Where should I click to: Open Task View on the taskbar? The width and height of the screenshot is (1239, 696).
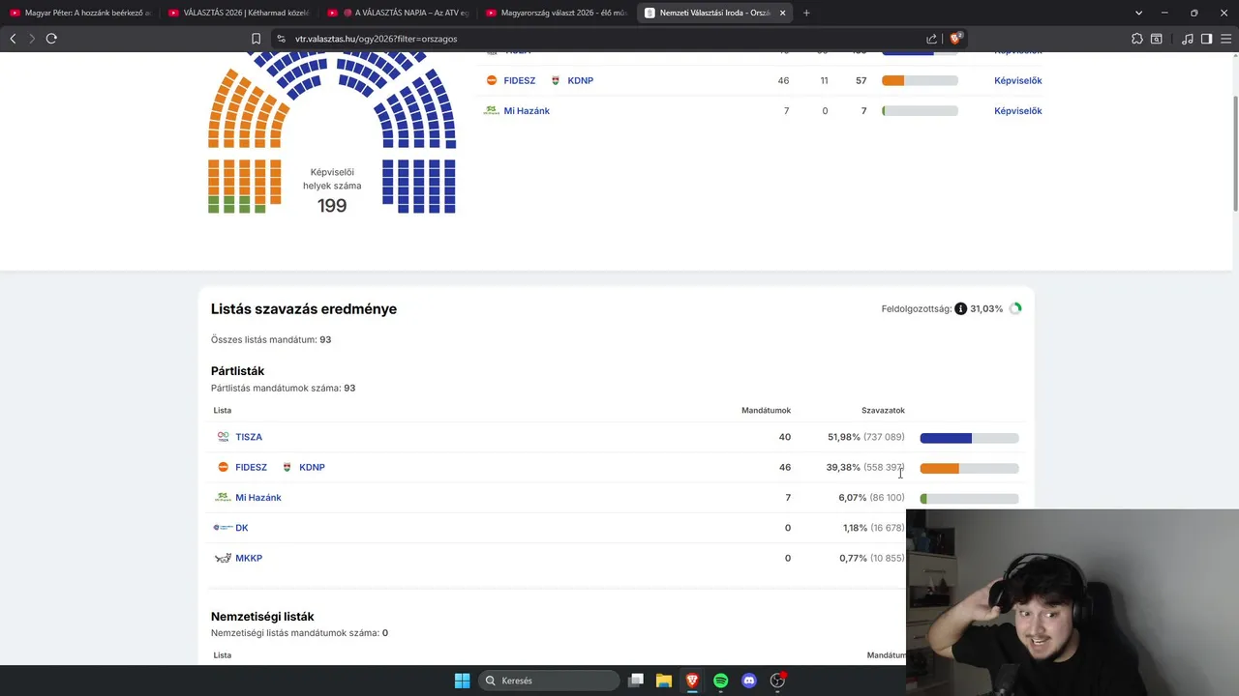[636, 681]
